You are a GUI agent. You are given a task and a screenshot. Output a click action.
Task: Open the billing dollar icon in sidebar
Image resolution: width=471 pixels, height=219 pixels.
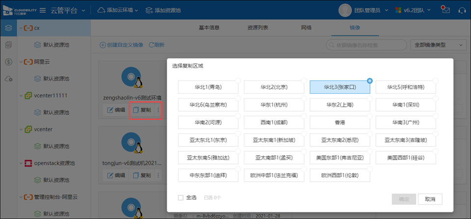[x=8, y=62]
